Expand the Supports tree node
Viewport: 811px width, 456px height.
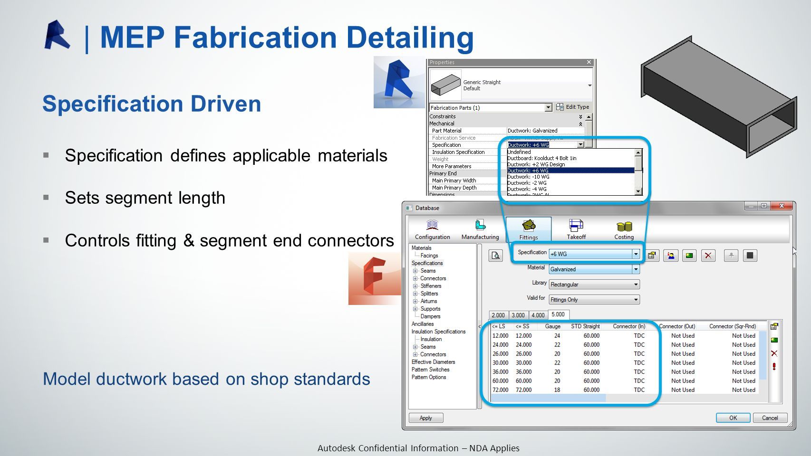point(415,309)
